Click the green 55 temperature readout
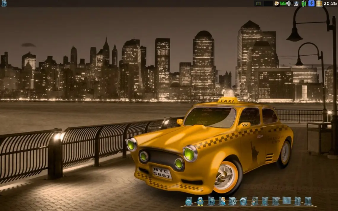 click(283, 4)
